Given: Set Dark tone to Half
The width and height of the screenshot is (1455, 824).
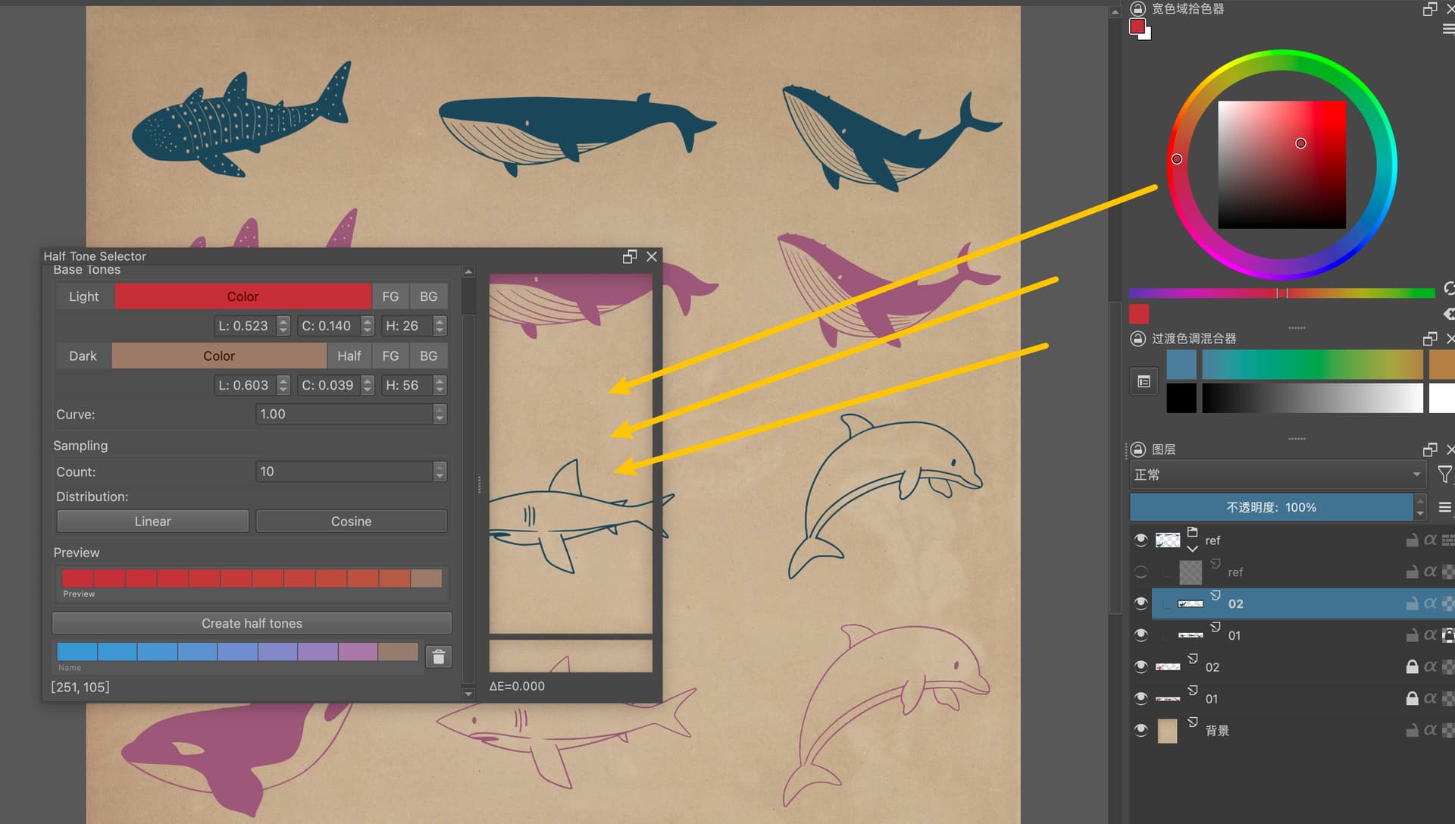Looking at the screenshot, I should [x=349, y=356].
